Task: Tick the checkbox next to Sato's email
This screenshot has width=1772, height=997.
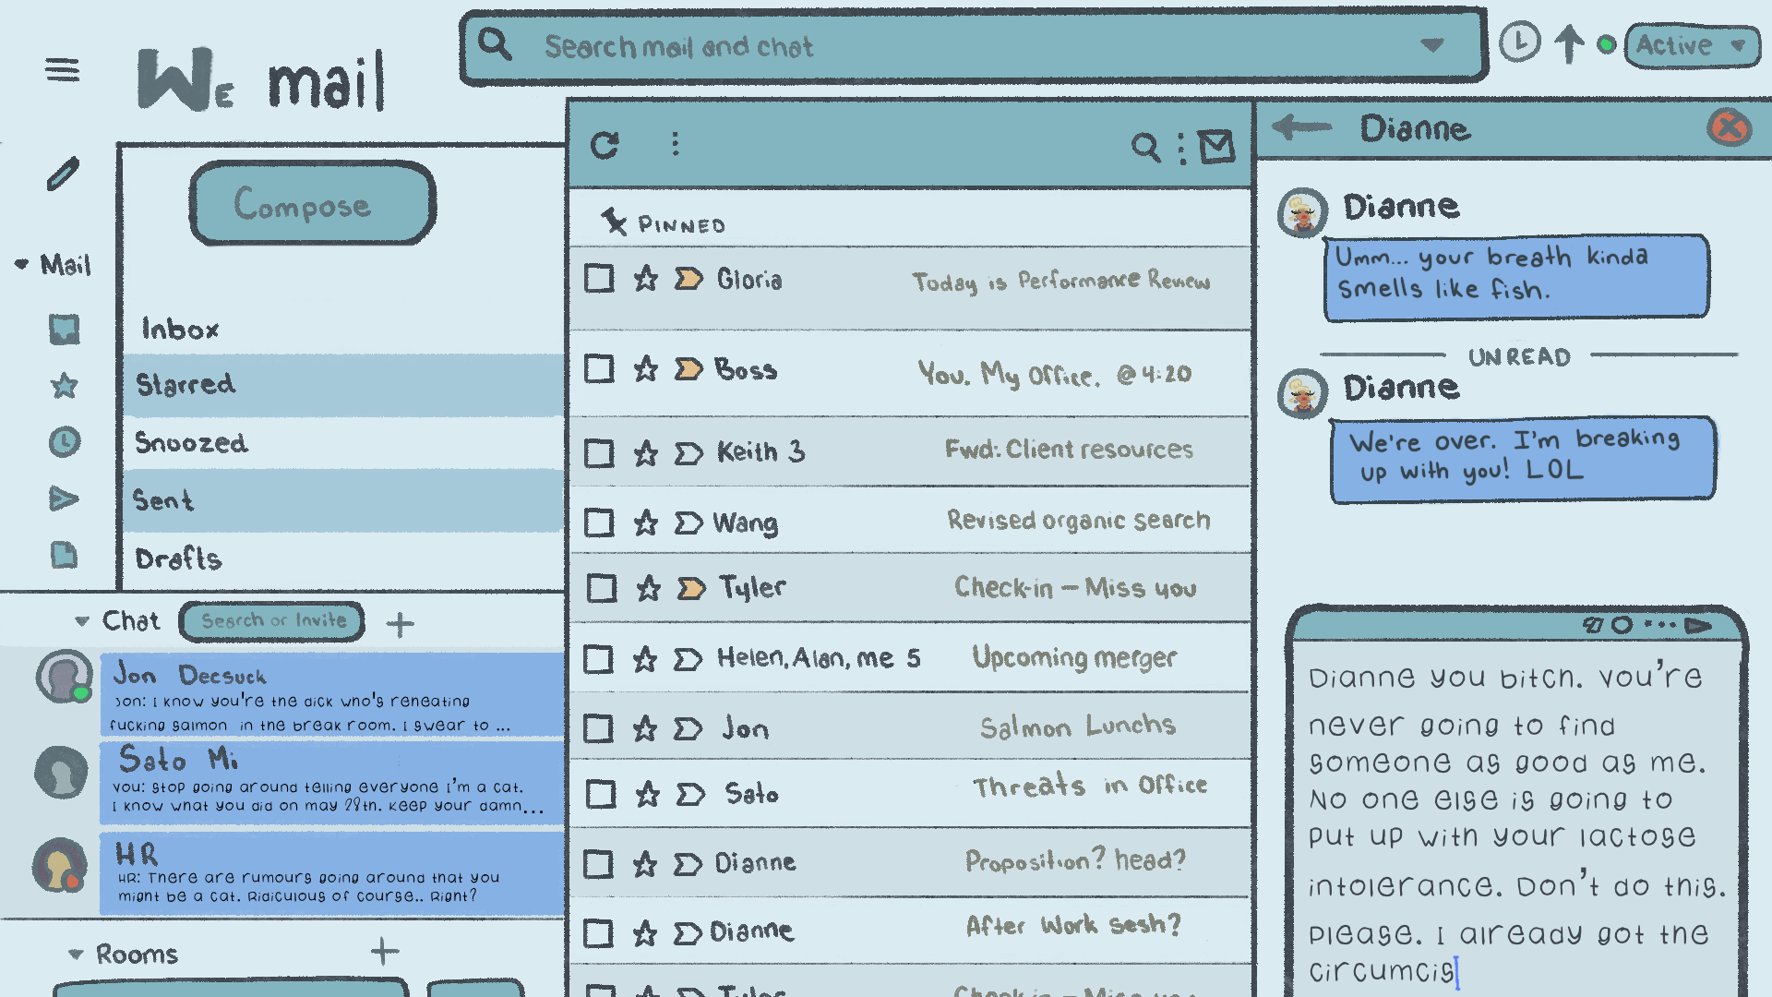Action: pyautogui.click(x=601, y=794)
